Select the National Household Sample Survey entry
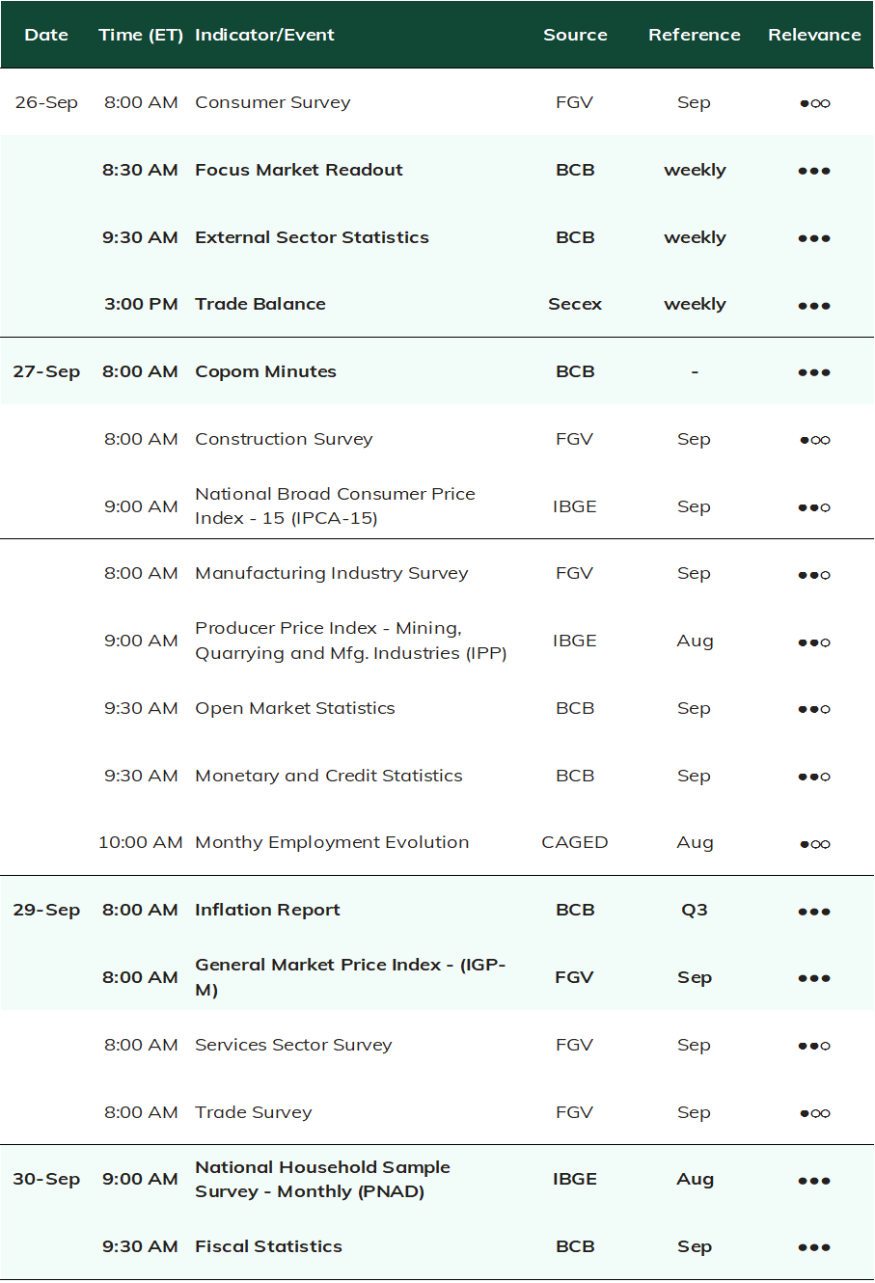The height and width of the screenshot is (1283, 875). click(322, 1179)
